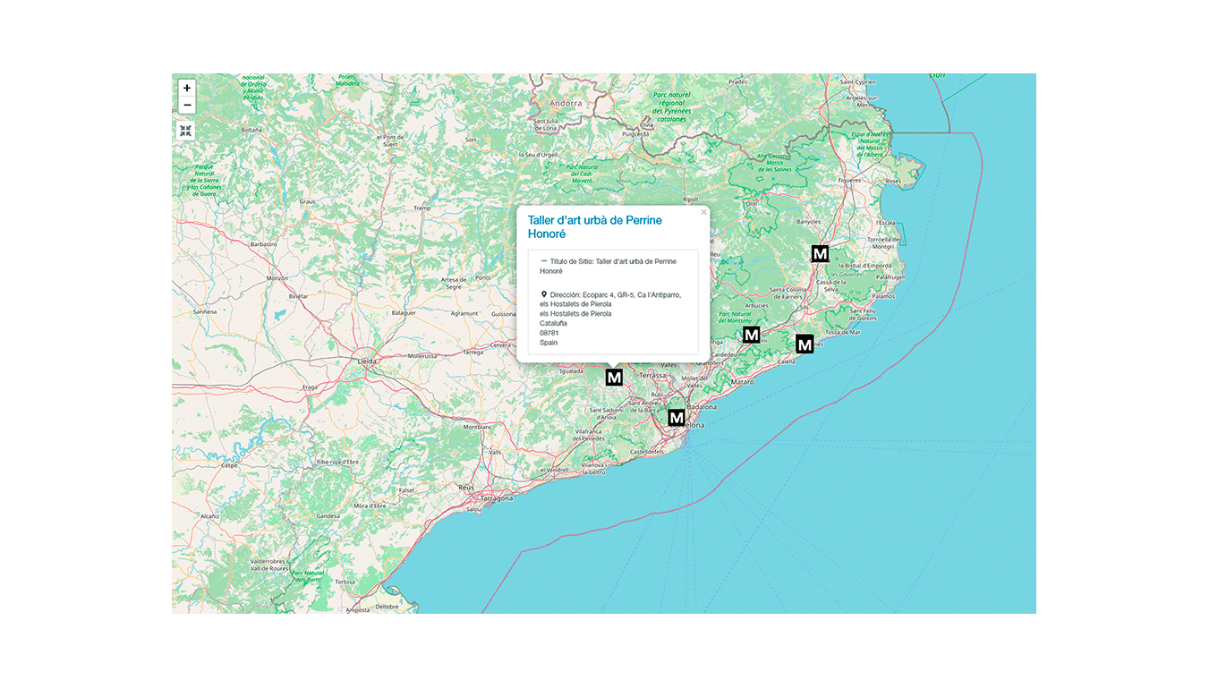Click the Mataró town label
The height and width of the screenshot is (680, 1209).
point(743,382)
